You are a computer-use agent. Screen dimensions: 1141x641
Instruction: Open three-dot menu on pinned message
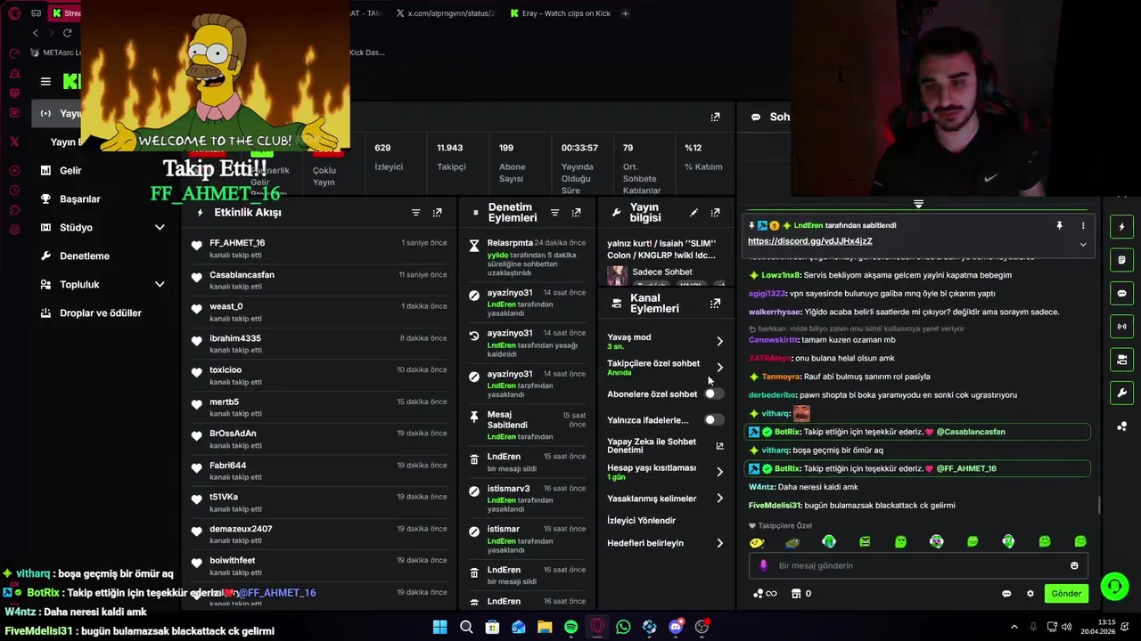[x=1083, y=226]
